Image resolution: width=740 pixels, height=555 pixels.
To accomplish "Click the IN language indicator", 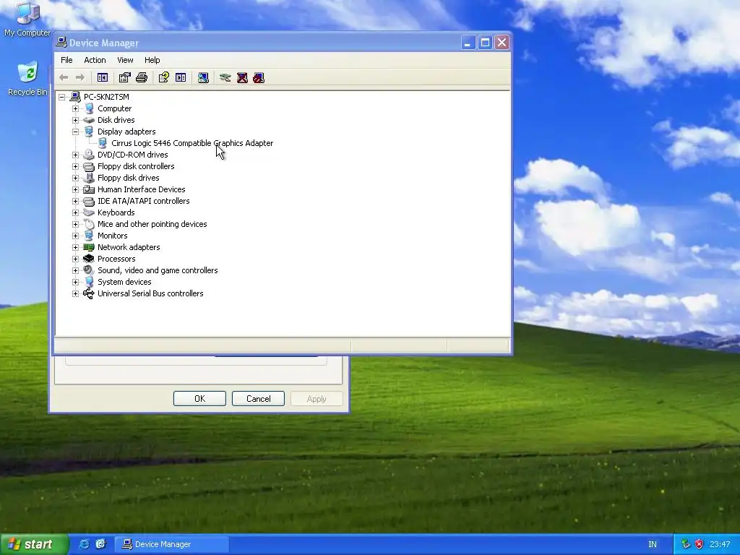I will click(653, 544).
